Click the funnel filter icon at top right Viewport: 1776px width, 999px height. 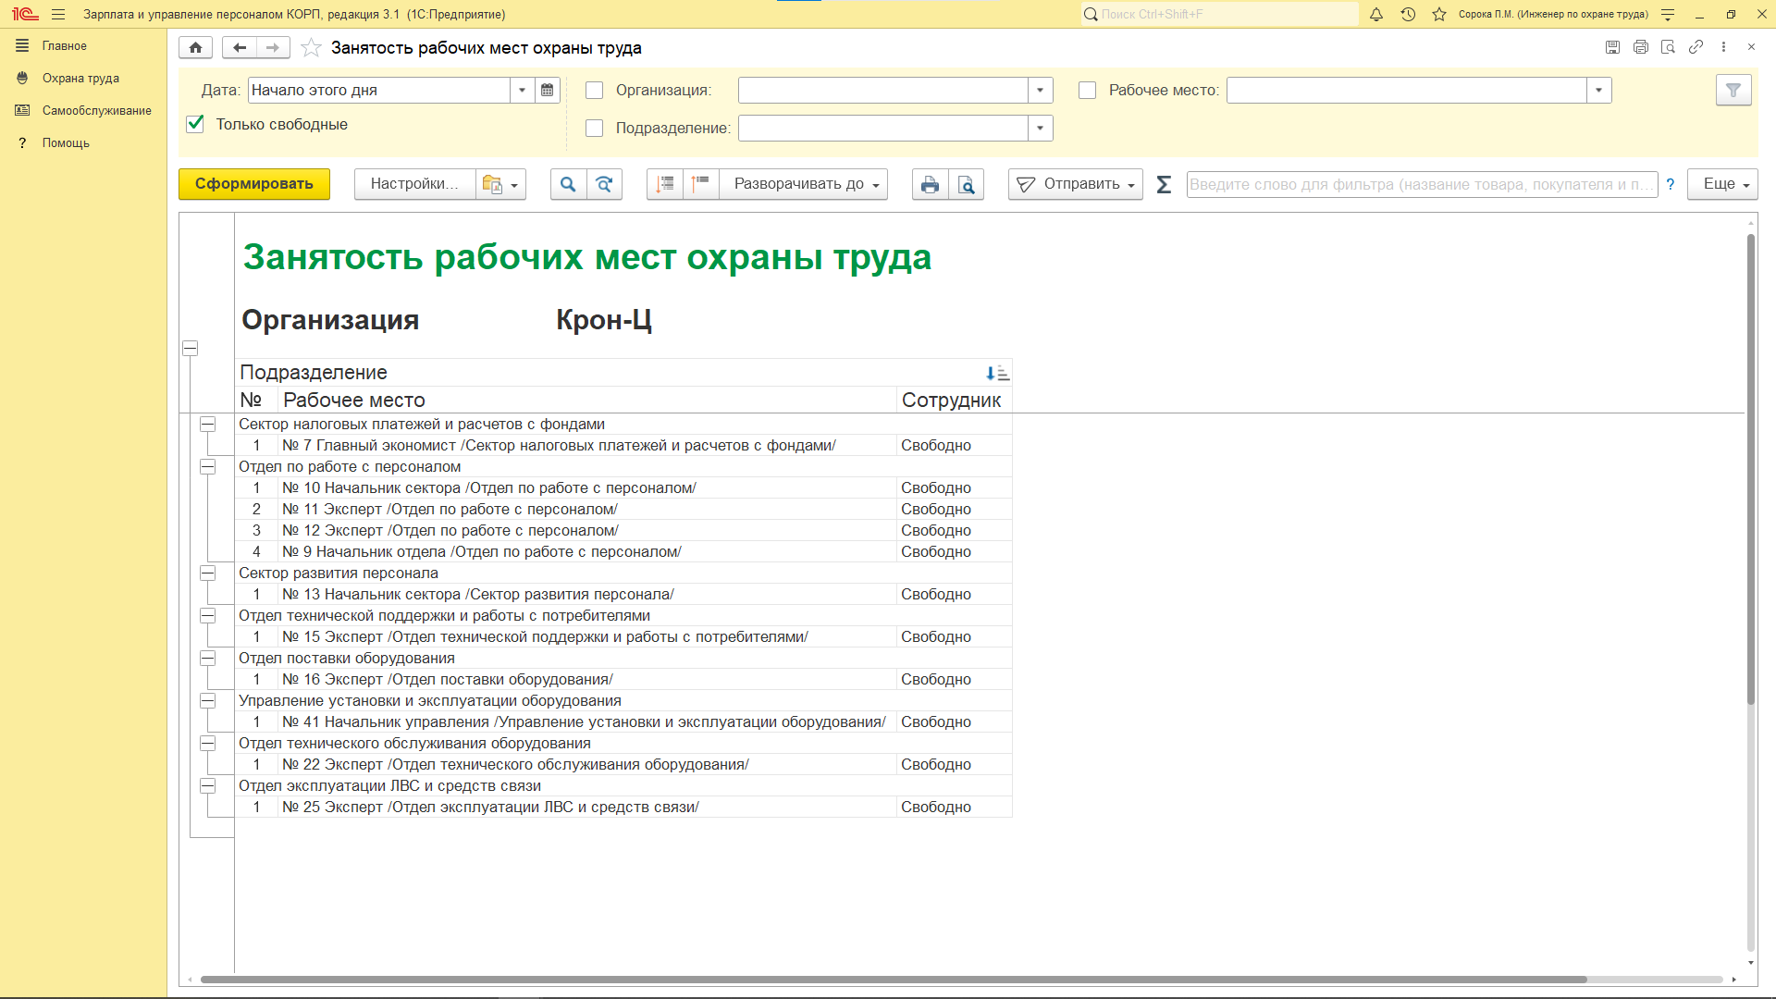(1733, 91)
